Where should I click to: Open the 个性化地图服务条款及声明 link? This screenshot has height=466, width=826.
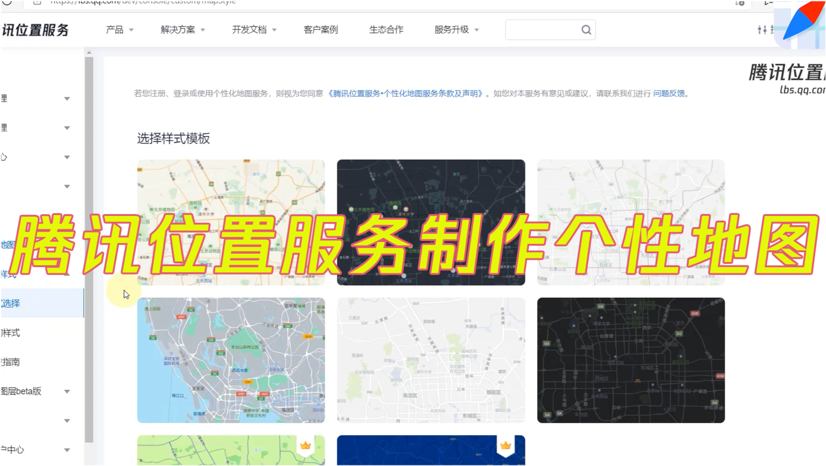pyautogui.click(x=405, y=94)
